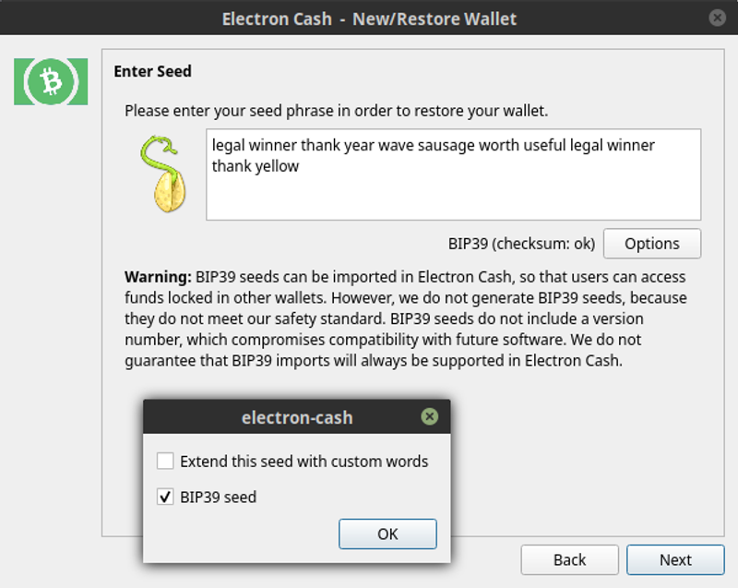Click the bold 'Warning:' label
738x588 pixels.
click(x=158, y=277)
